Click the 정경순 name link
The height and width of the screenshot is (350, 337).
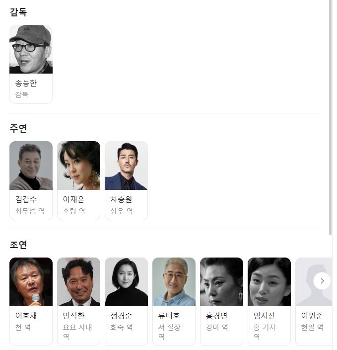[x=121, y=316]
